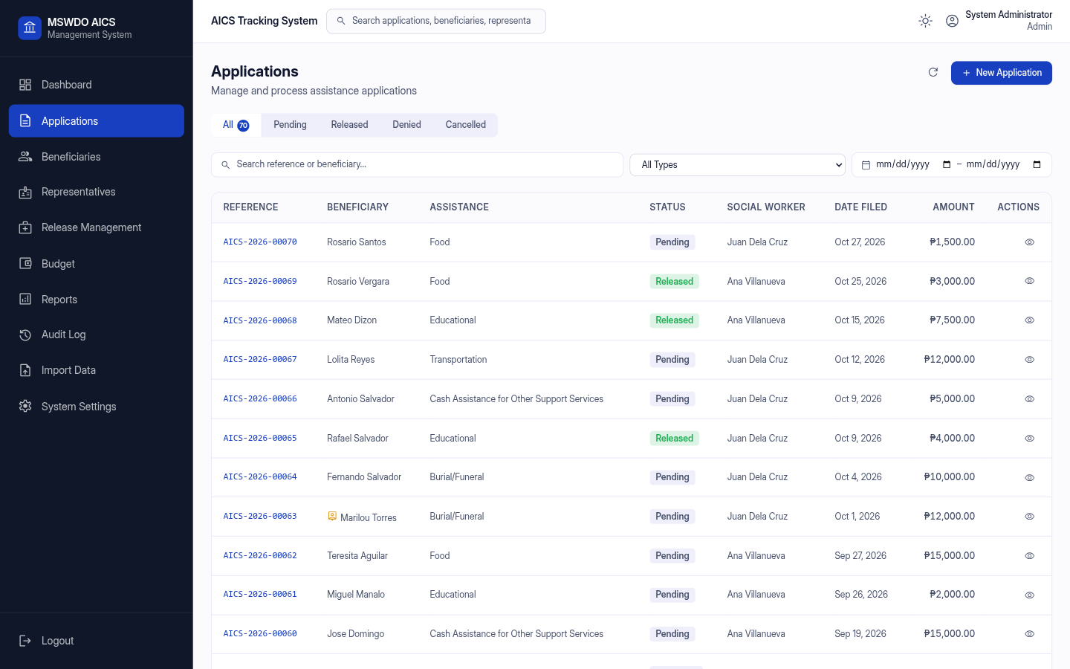Click the search reference or beneficiary field

pos(418,164)
